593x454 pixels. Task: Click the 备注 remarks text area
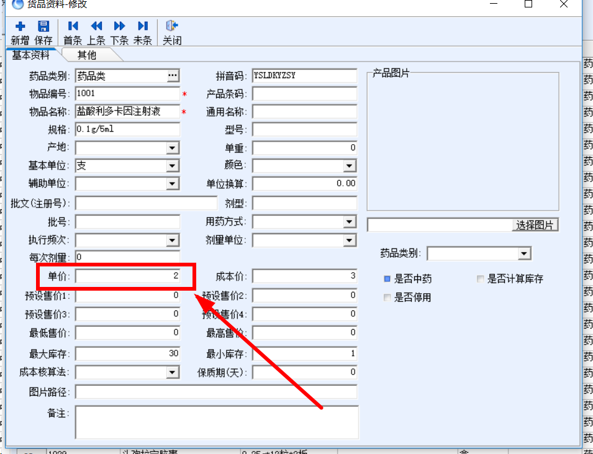coord(217,422)
